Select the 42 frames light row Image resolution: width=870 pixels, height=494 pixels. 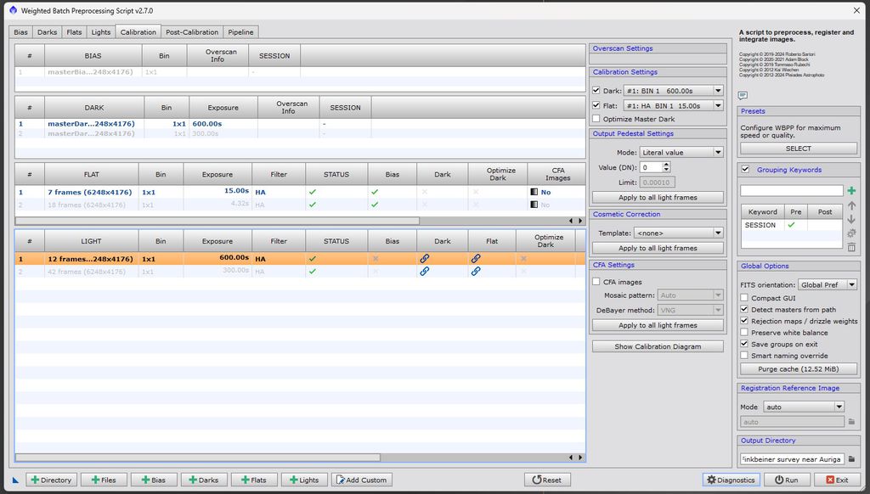point(300,272)
